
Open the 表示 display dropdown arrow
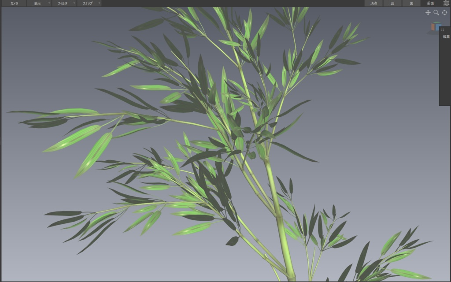coord(48,3)
